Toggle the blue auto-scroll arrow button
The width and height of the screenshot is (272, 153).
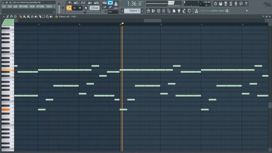[110, 3]
